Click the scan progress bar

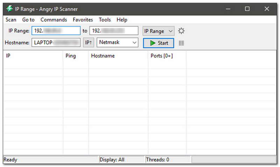[x=234, y=160]
